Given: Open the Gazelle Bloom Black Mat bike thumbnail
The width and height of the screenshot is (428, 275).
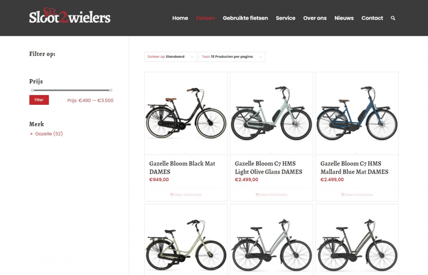Looking at the screenshot, I should pyautogui.click(x=186, y=113).
